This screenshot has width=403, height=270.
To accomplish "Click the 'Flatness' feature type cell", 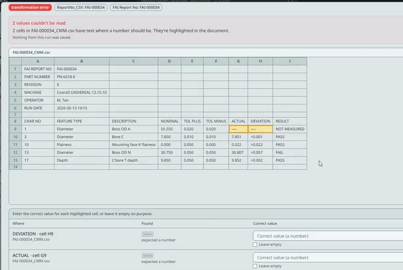I will (x=82, y=145).
